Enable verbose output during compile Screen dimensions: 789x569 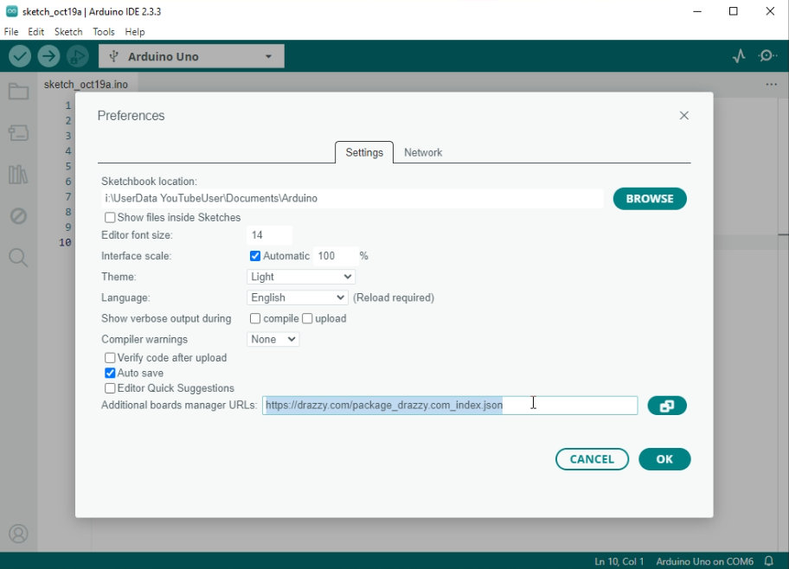255,318
